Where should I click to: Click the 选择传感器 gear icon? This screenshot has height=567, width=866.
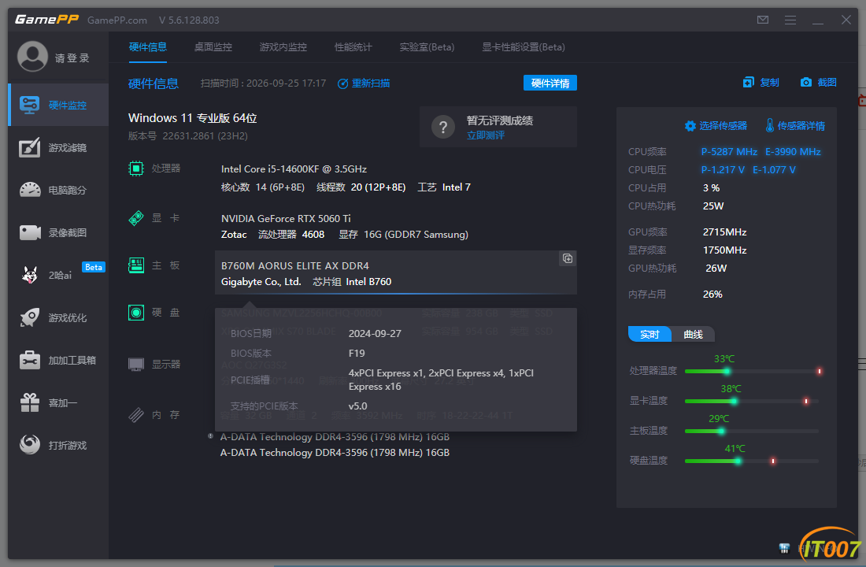point(690,126)
